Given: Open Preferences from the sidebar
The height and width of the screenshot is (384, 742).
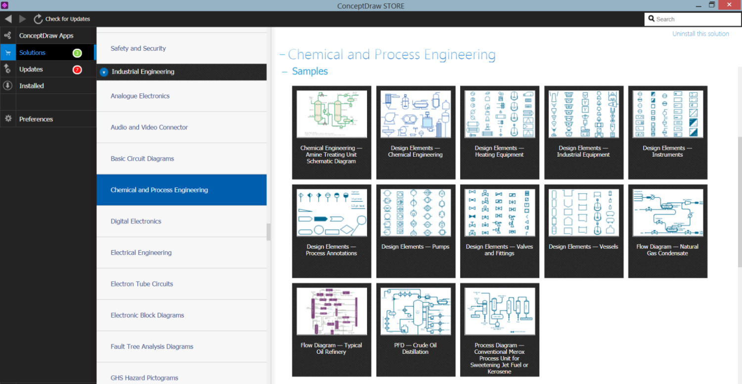Looking at the screenshot, I should pyautogui.click(x=48, y=119).
